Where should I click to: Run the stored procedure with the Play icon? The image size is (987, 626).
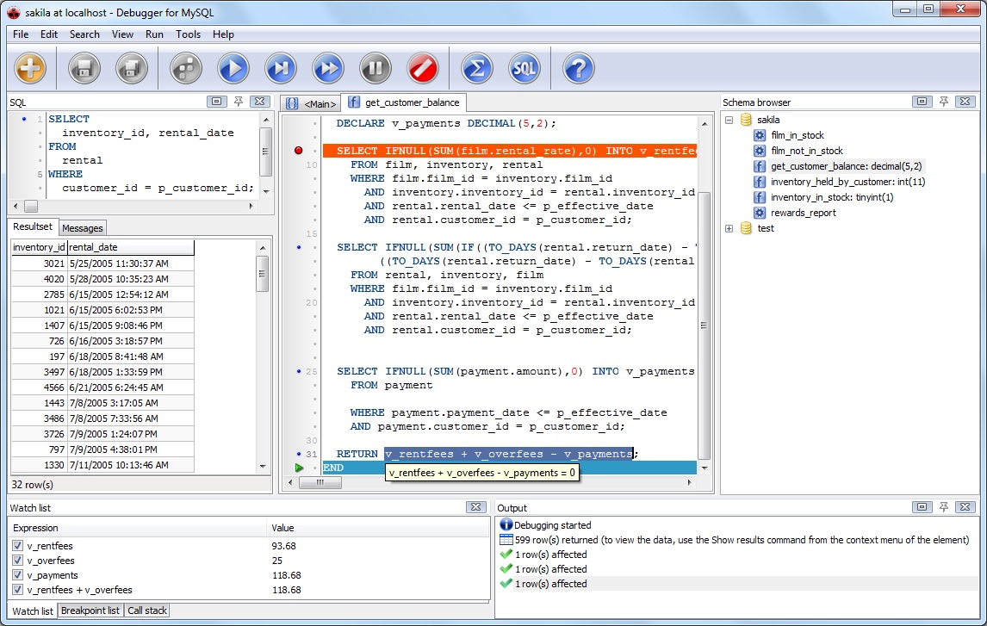(x=233, y=68)
